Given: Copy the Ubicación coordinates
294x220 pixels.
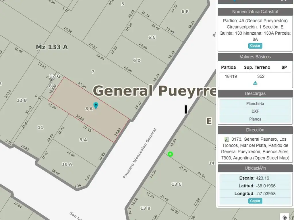Looking at the screenshot, I should 255,201.
